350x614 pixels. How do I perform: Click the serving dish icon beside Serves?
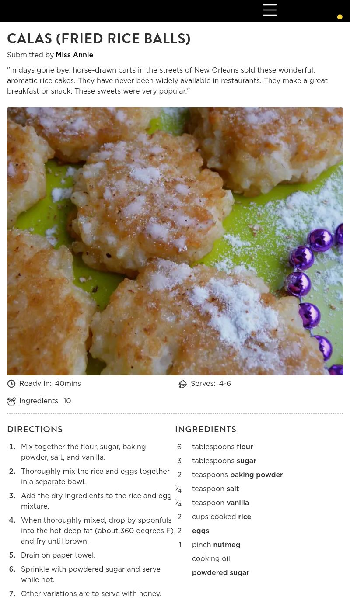pos(183,384)
